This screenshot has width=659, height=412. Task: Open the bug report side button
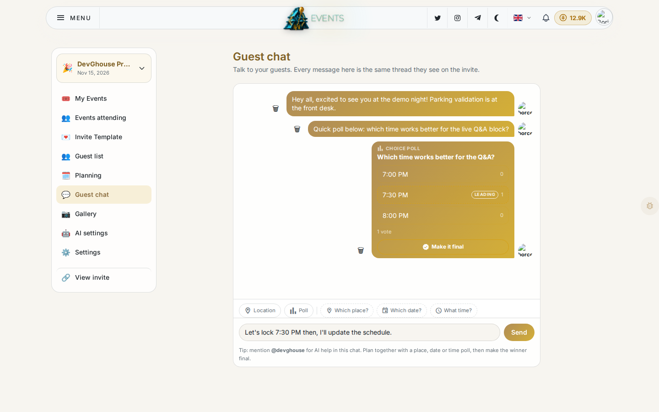click(x=650, y=206)
